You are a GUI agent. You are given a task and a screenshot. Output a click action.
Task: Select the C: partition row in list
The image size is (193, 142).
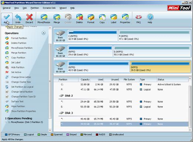[124, 85]
